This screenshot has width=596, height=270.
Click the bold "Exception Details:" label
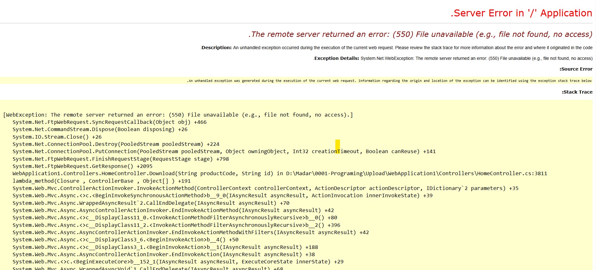pos(337,58)
